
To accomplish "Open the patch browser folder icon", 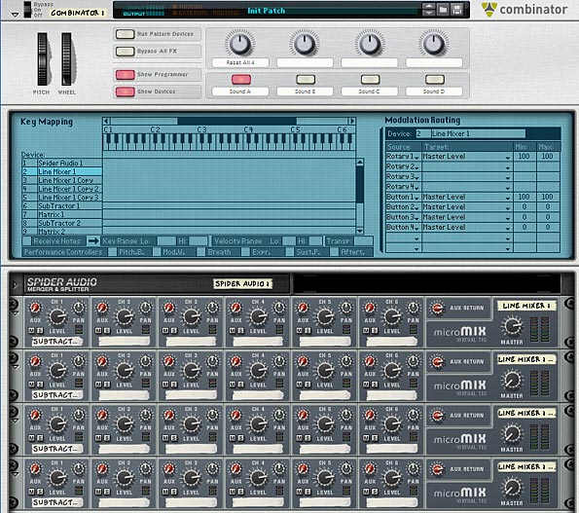I will point(443,10).
